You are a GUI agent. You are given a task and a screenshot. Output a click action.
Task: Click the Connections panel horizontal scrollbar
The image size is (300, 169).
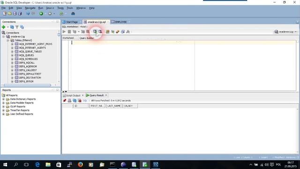click(x=27, y=85)
